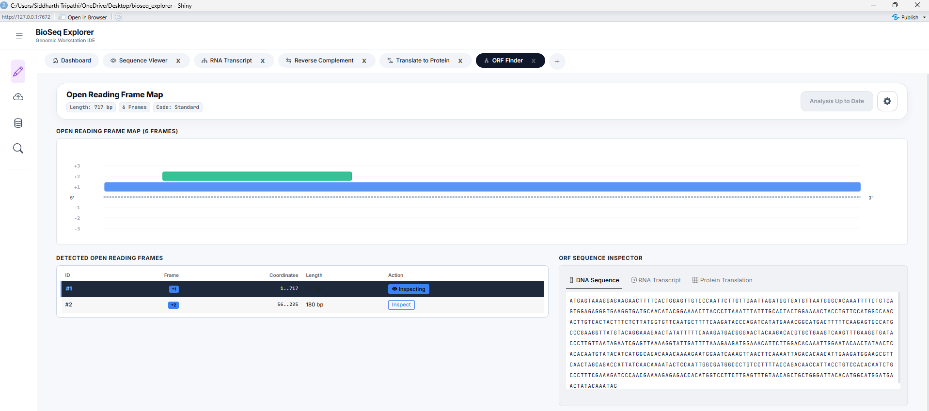Screen dimensions: 929x411
Task: Show the DNA Sequence inspector tab
Action: pyautogui.click(x=594, y=280)
